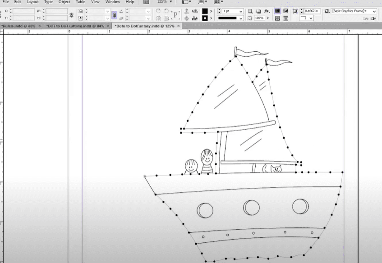Click the rotate 90° clockwise icon
This screenshot has height=263, width=382.
pyautogui.click(x=158, y=11)
